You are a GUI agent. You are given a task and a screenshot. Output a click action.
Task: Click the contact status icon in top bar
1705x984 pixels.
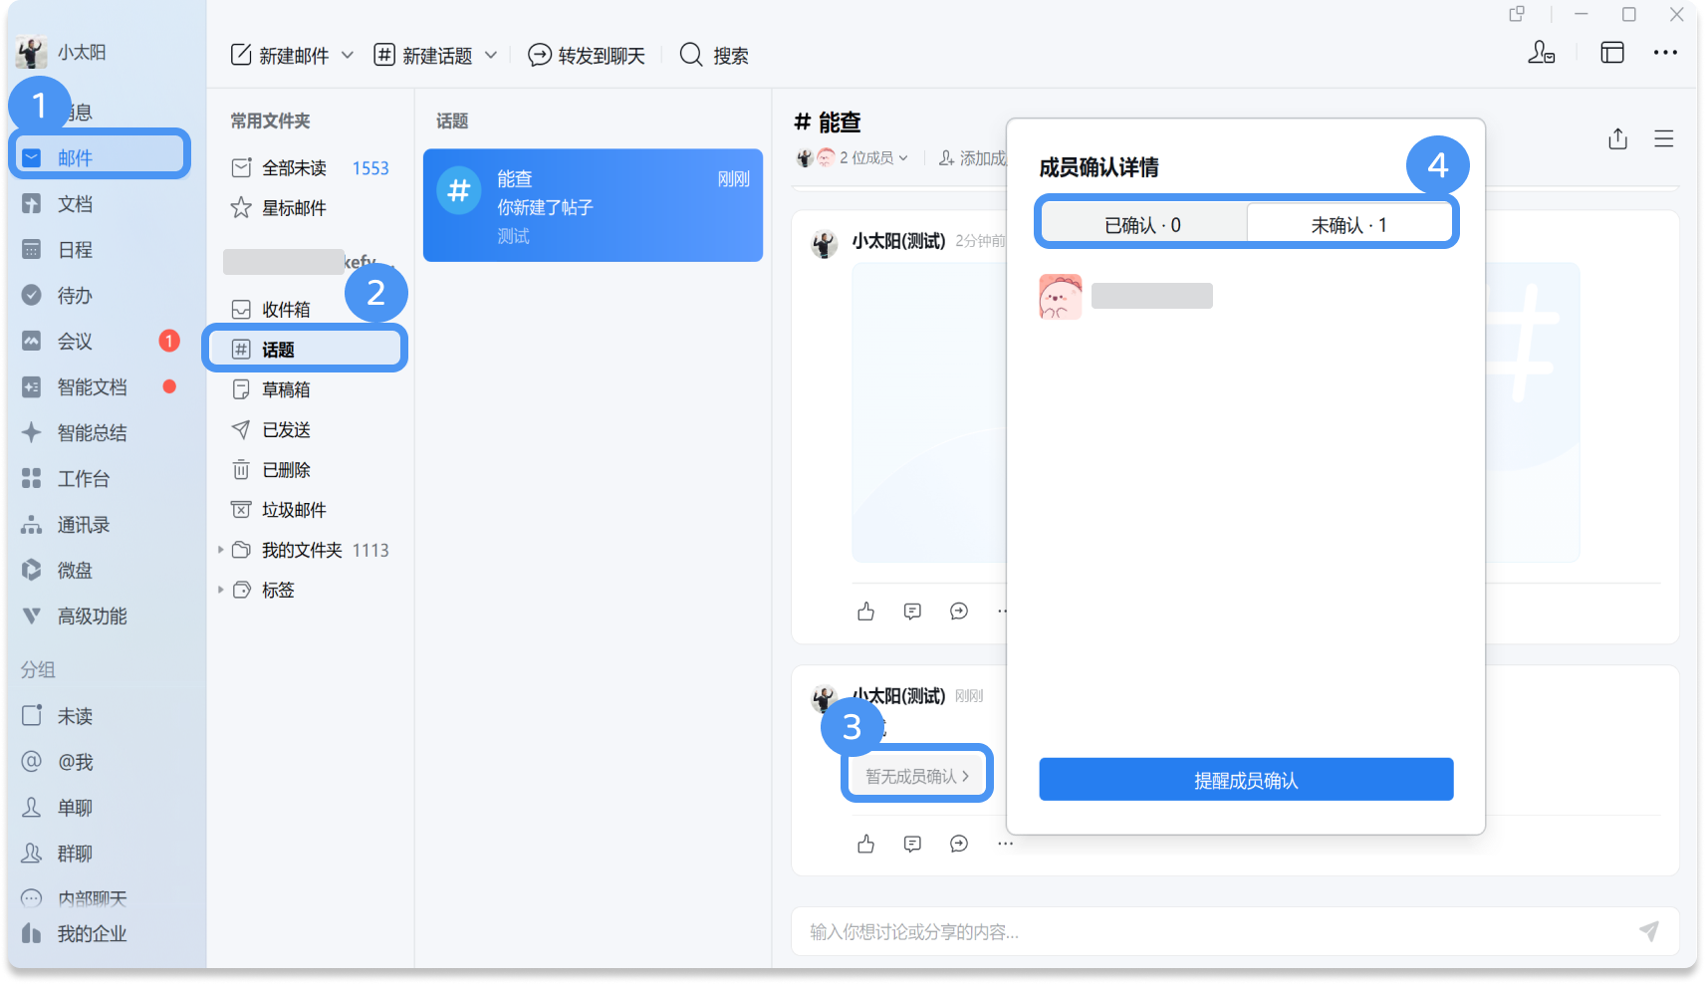(x=1541, y=53)
